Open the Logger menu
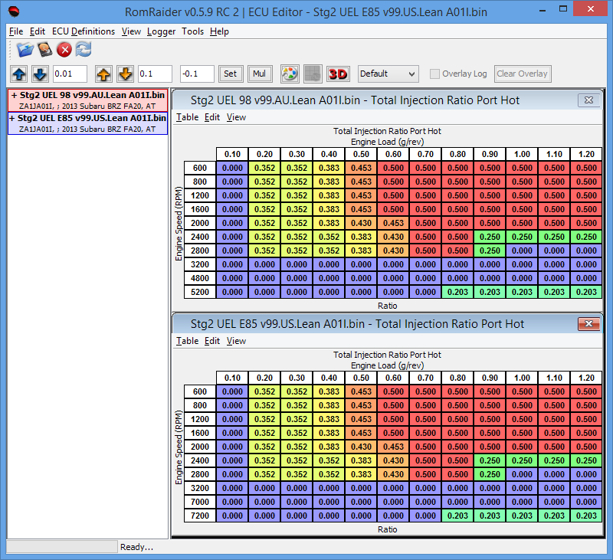This screenshot has height=560, width=613. 161,31
